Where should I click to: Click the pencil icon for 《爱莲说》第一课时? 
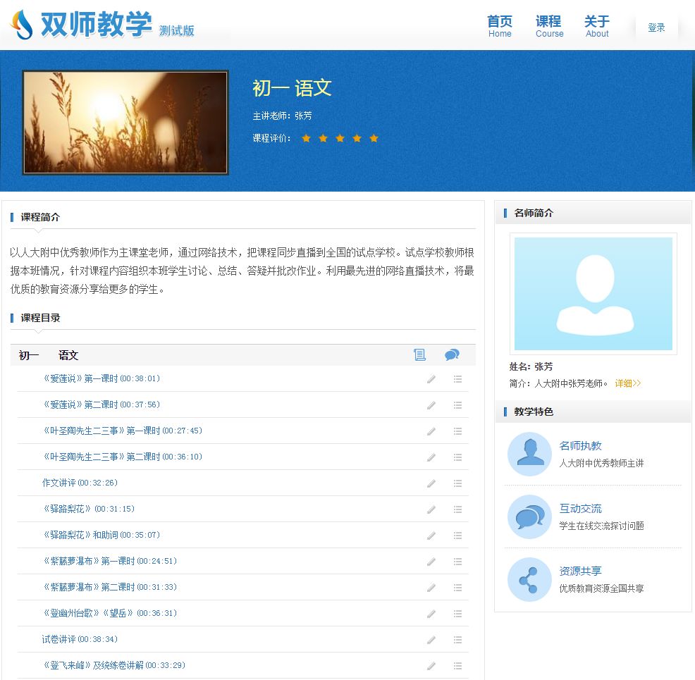[x=431, y=379]
